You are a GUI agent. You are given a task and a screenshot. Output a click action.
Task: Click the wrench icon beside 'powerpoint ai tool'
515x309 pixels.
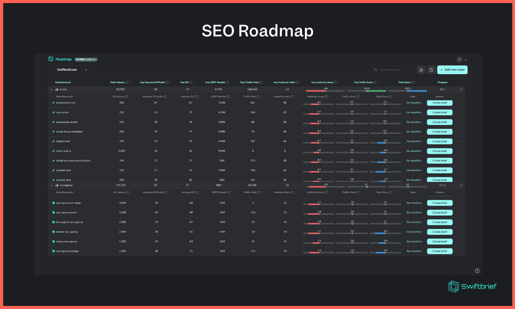pos(53,122)
